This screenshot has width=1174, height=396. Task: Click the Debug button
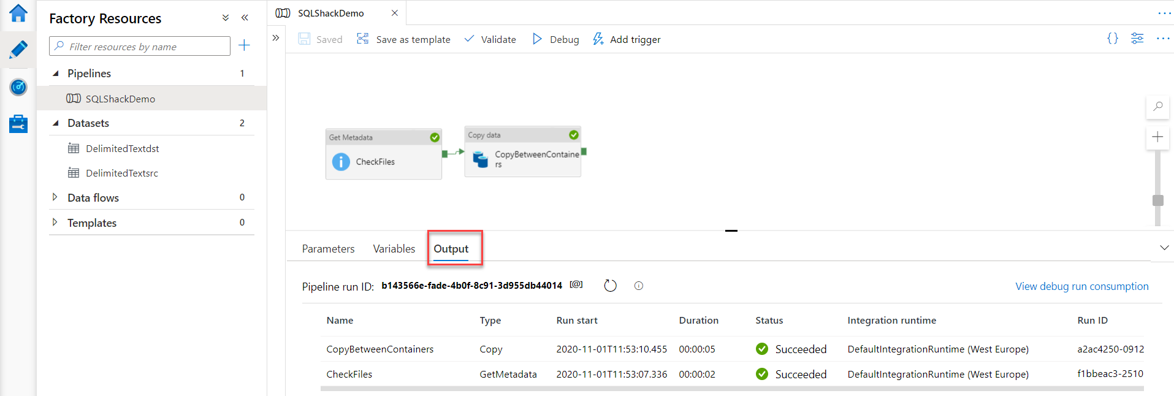tap(555, 39)
